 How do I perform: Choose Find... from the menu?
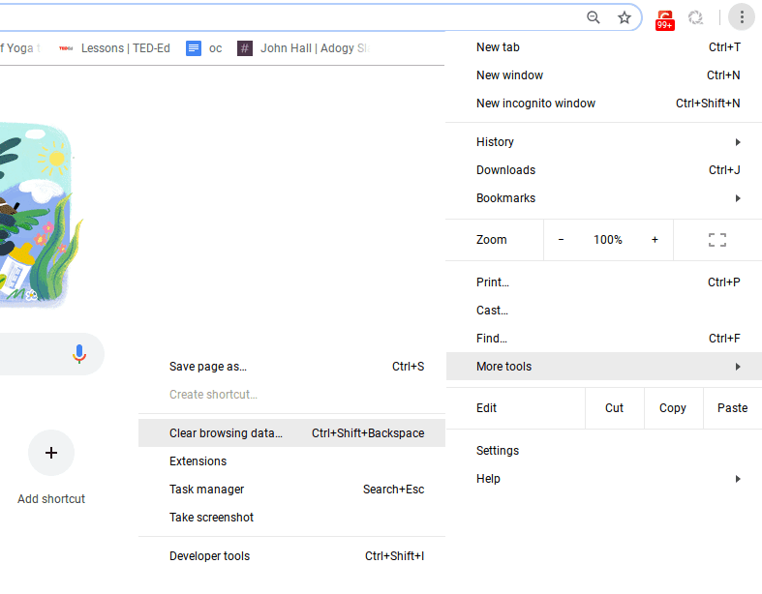point(603,339)
